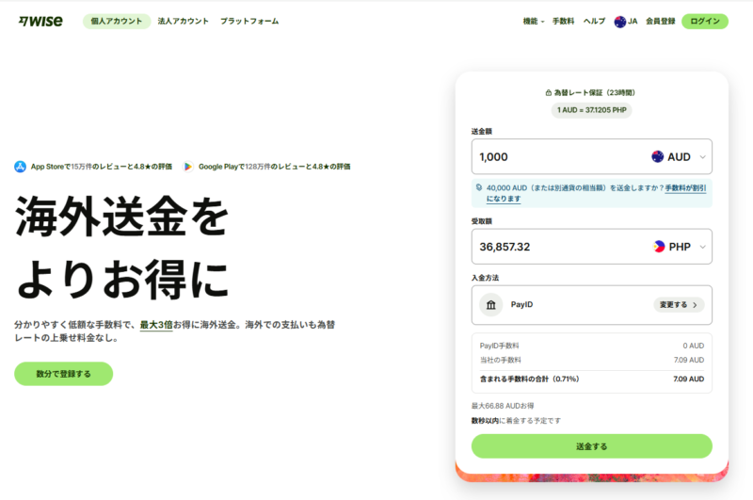Click the 1 AUD = 37.1205 PHP rate pill

[592, 110]
